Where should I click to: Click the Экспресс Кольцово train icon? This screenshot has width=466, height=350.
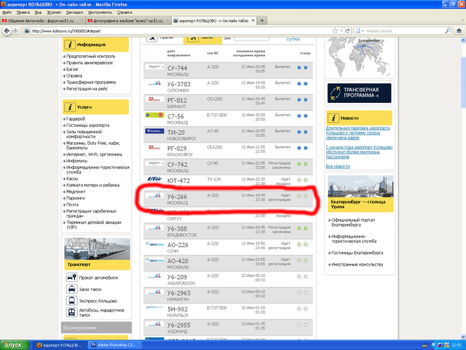(71, 300)
